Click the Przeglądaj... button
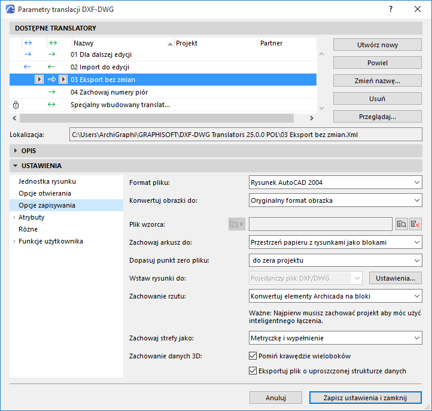 [377, 117]
